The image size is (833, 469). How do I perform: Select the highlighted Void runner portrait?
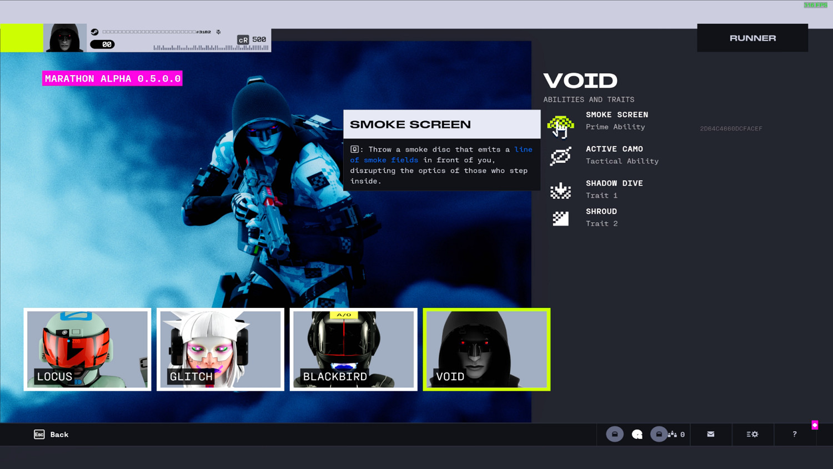point(486,350)
